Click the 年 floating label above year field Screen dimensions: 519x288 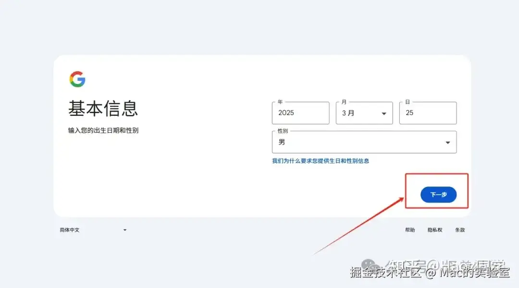(x=280, y=102)
